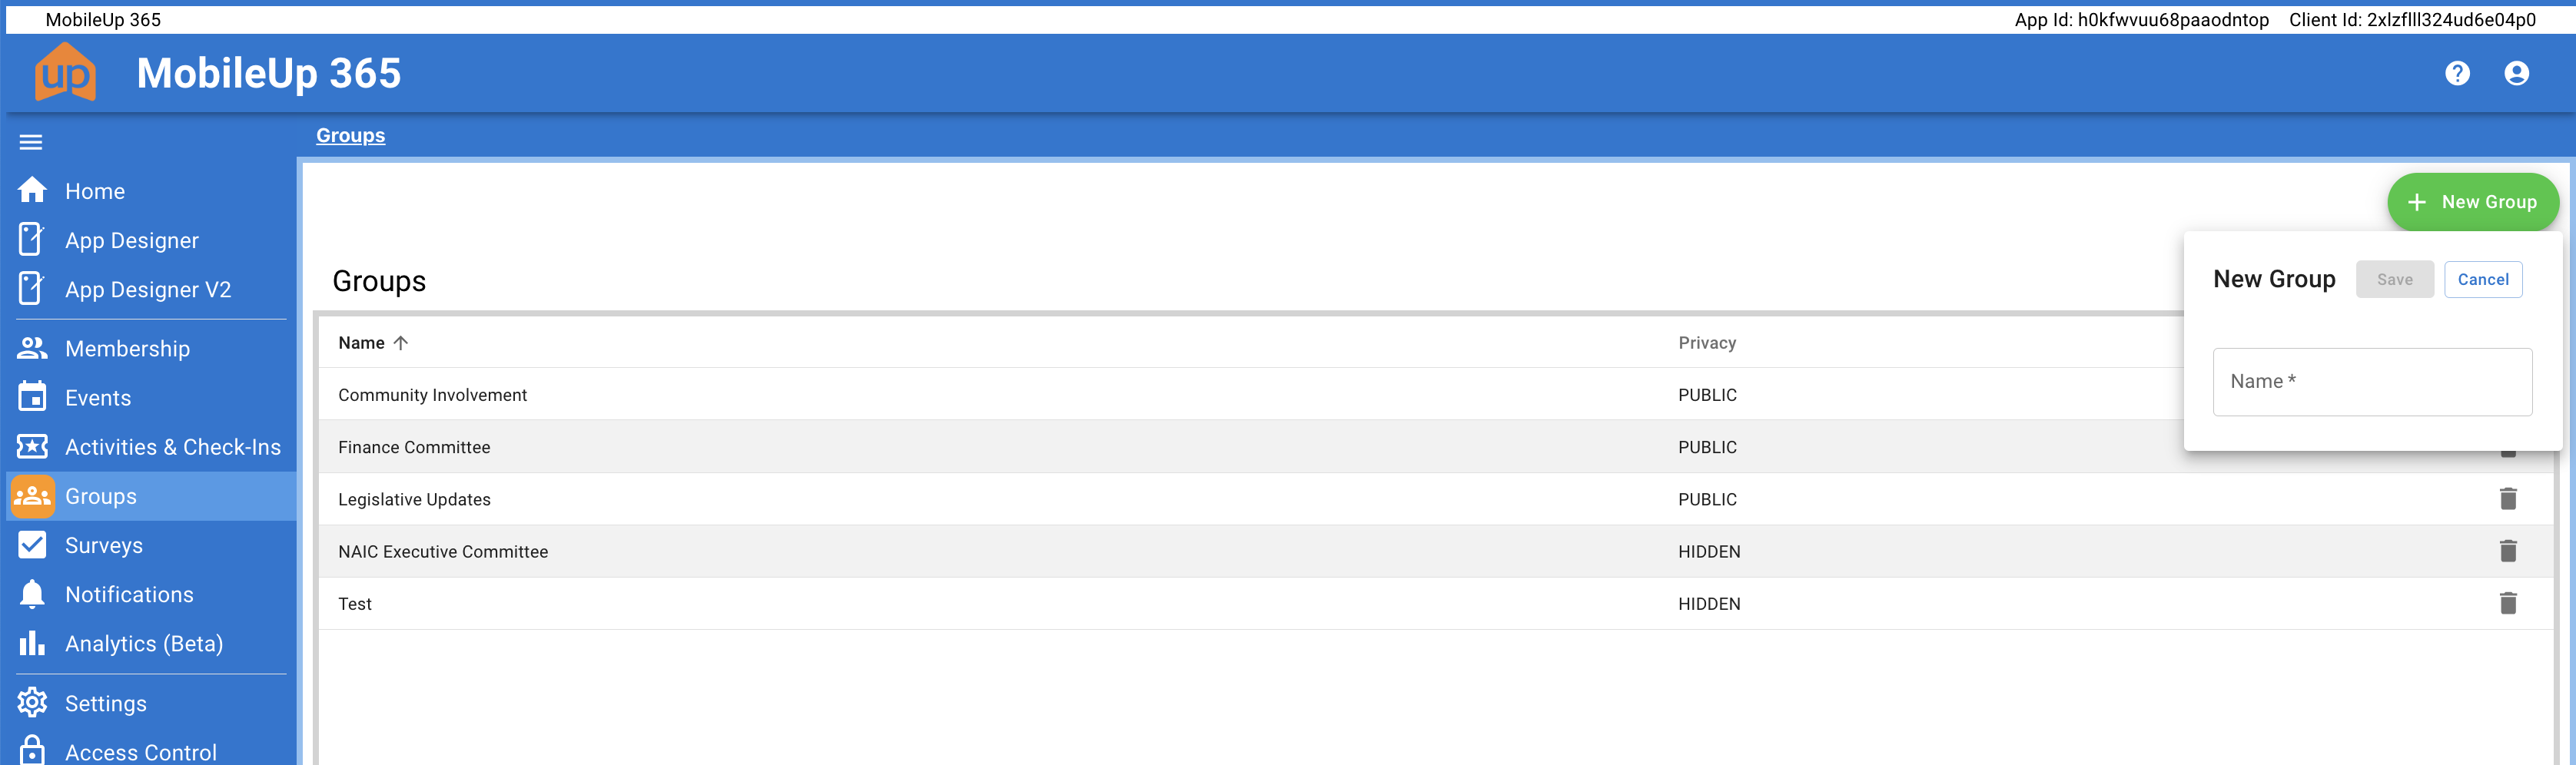Focus the group Name input field
This screenshot has height=765, width=2576.
tap(2371, 382)
